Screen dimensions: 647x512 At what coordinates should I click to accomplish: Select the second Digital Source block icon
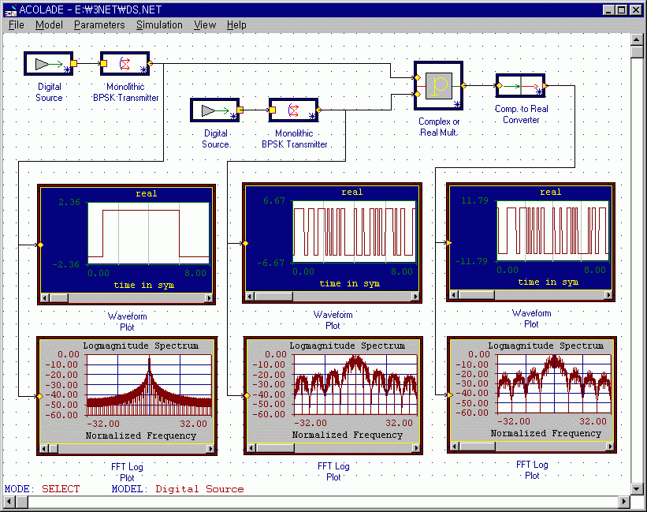click(x=214, y=110)
